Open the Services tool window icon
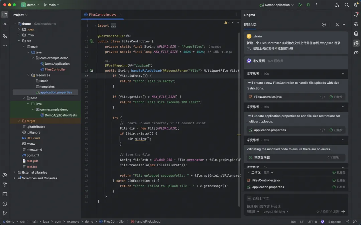361x225 pixels. point(5,175)
